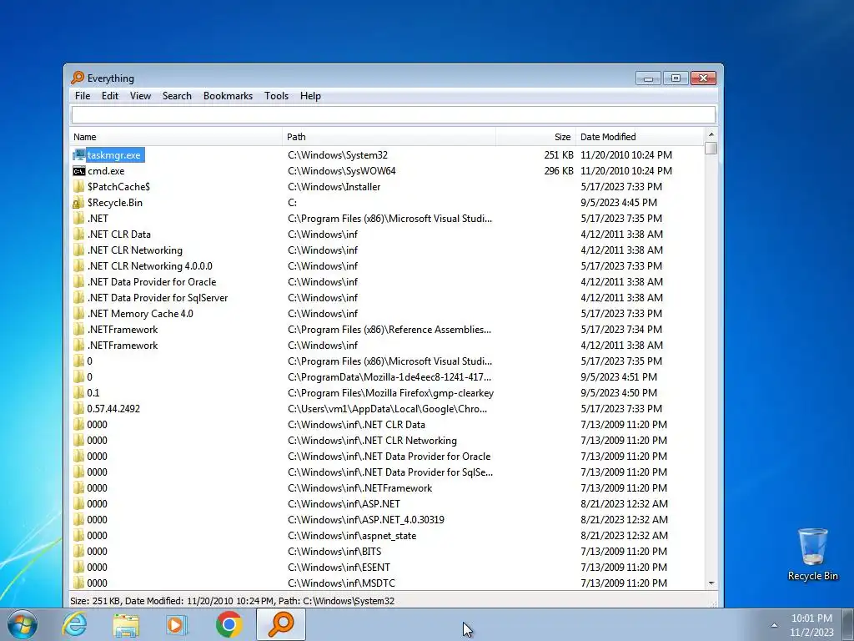Open the Help menu

(x=310, y=96)
